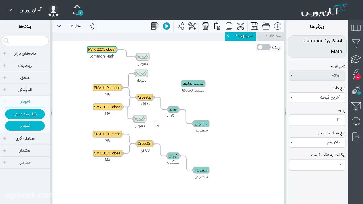This screenshot has height=204, width=363.
Task: Click the open folder icon
Action: (266, 26)
